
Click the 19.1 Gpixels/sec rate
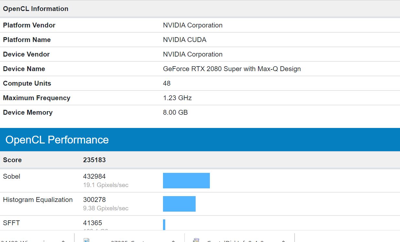coord(106,185)
